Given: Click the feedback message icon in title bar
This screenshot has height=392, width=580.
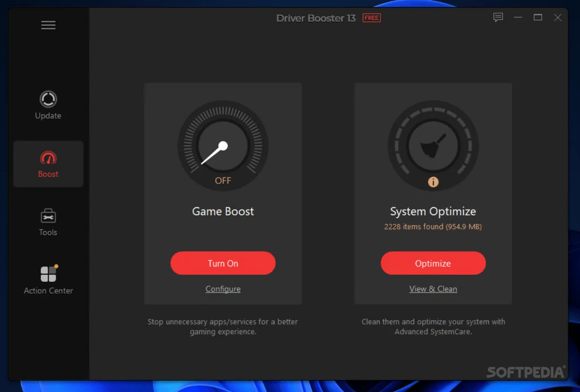Looking at the screenshot, I should (498, 18).
